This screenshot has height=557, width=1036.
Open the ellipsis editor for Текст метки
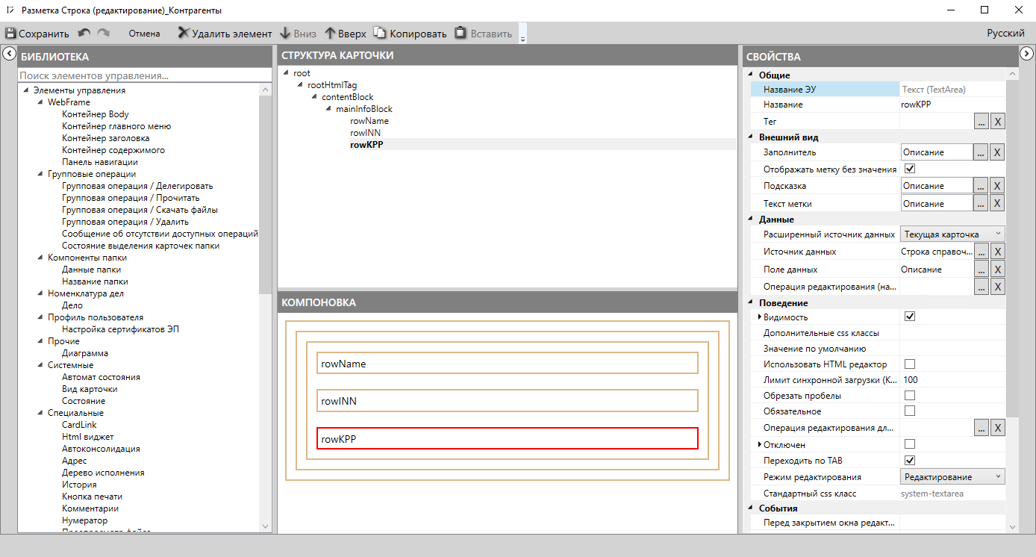pos(982,204)
